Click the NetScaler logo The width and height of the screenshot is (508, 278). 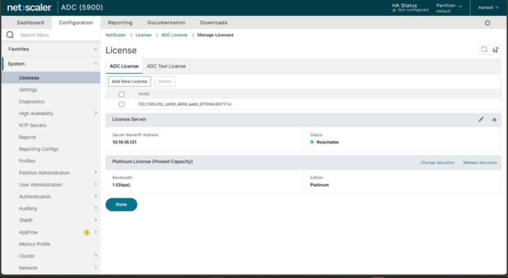[29, 8]
